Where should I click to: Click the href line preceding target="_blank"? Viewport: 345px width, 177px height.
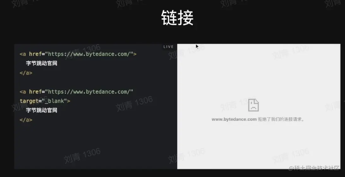[x=76, y=91]
